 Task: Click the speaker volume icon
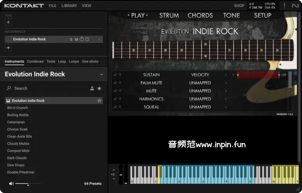point(11,184)
